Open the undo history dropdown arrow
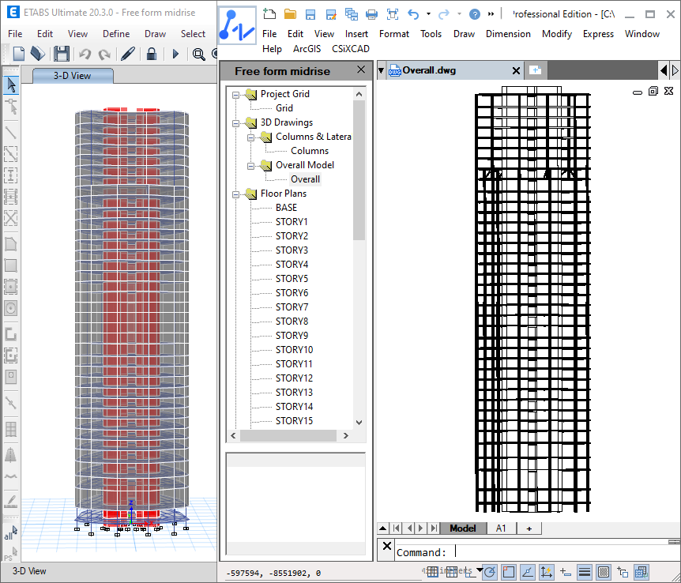681x583 pixels. (x=428, y=14)
